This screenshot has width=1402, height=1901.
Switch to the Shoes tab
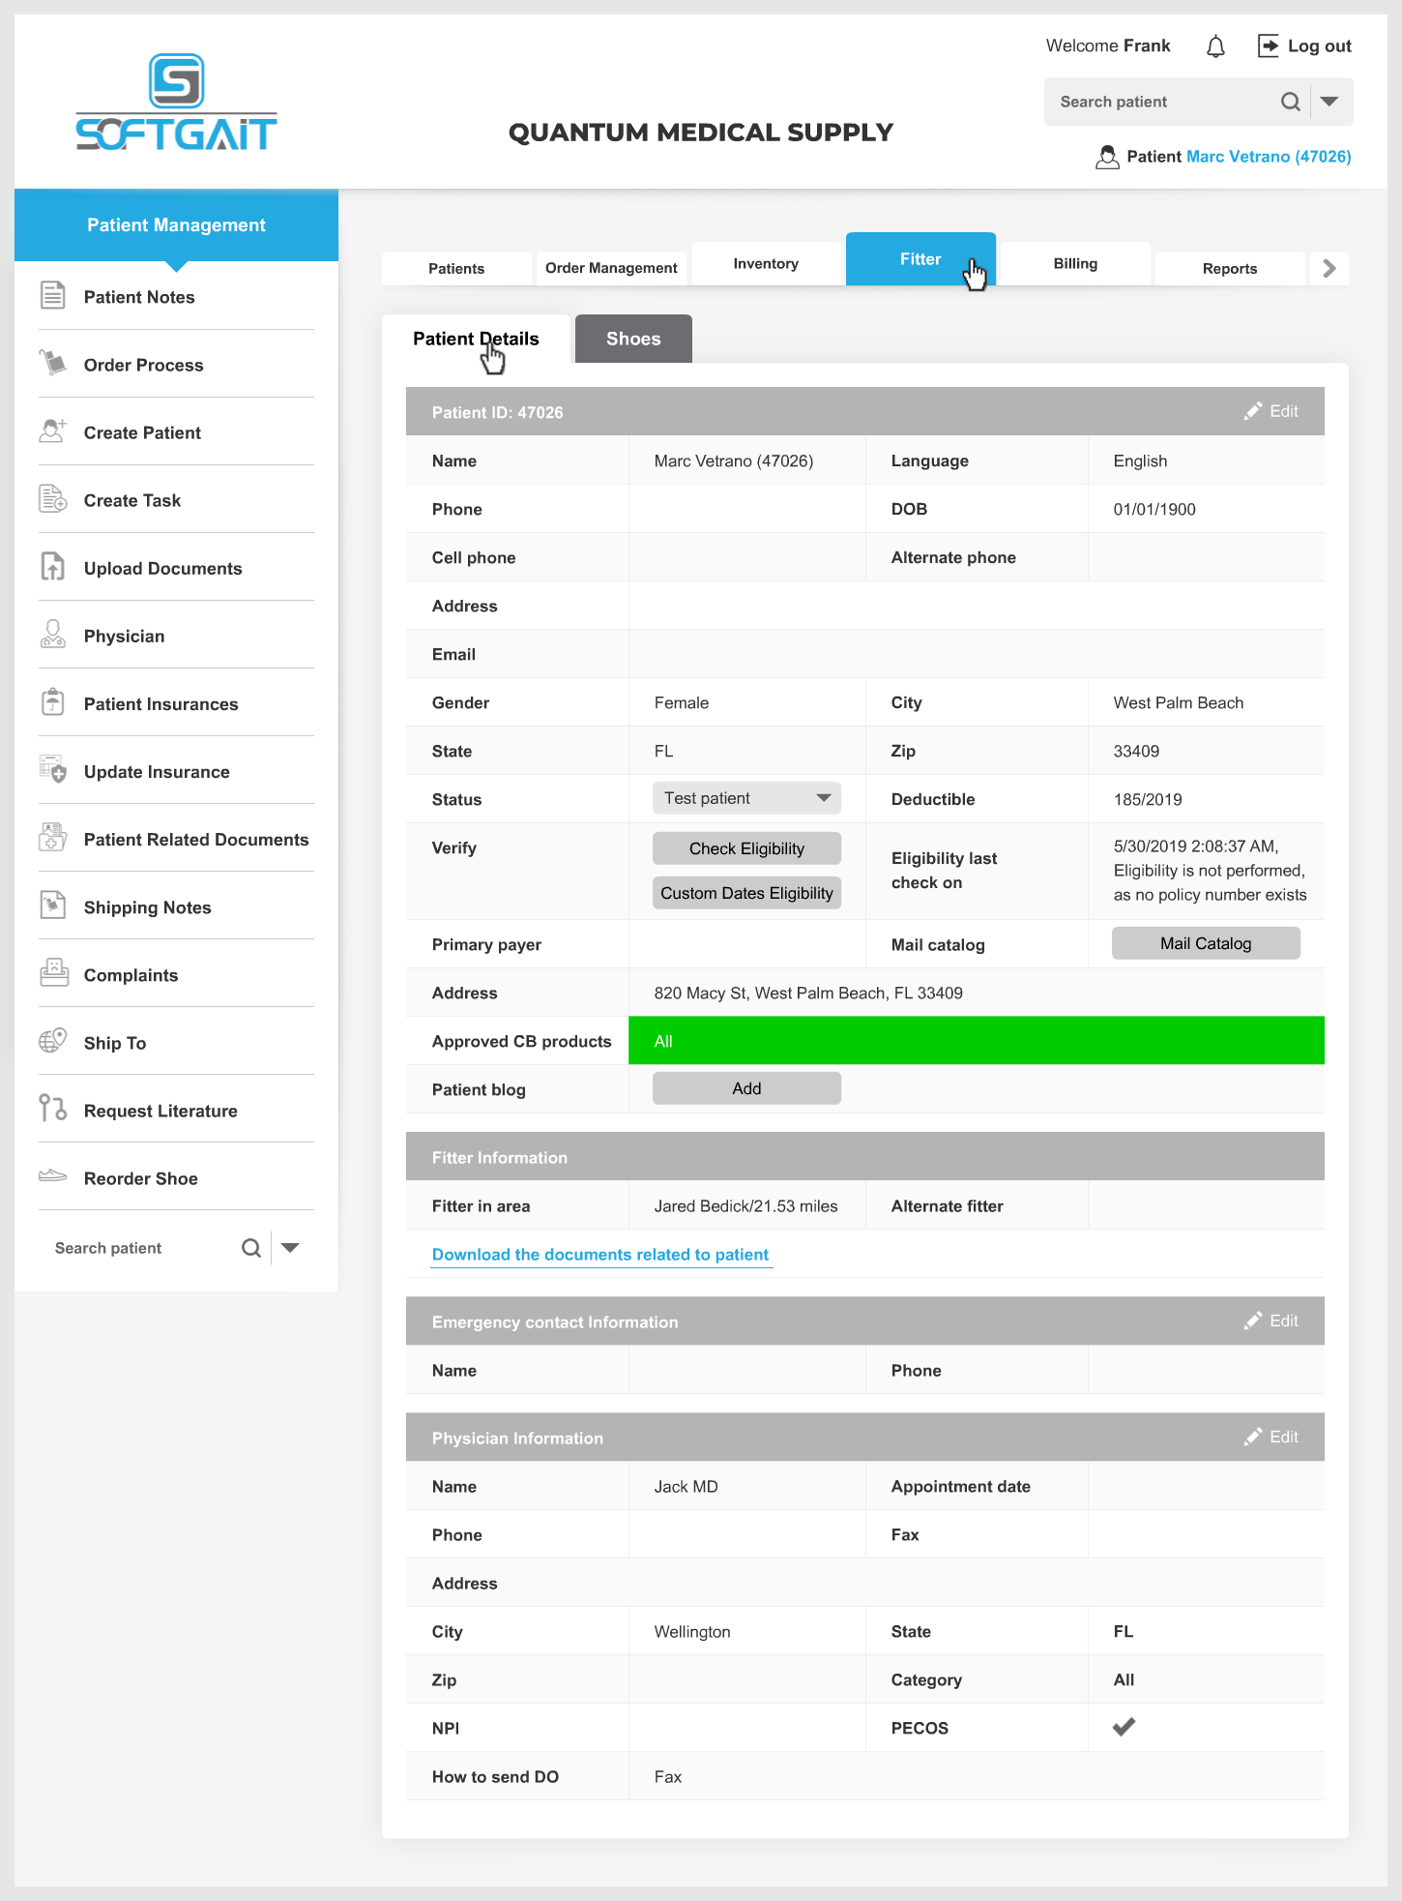(x=633, y=339)
